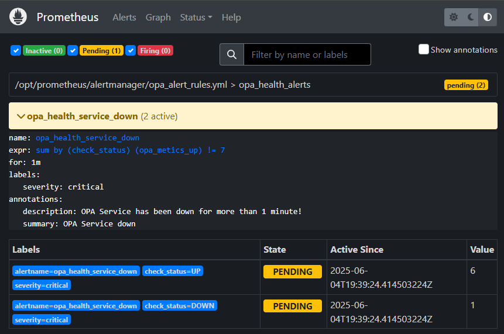
Task: Toggle the Inactive (0) checkbox
Action: point(16,50)
